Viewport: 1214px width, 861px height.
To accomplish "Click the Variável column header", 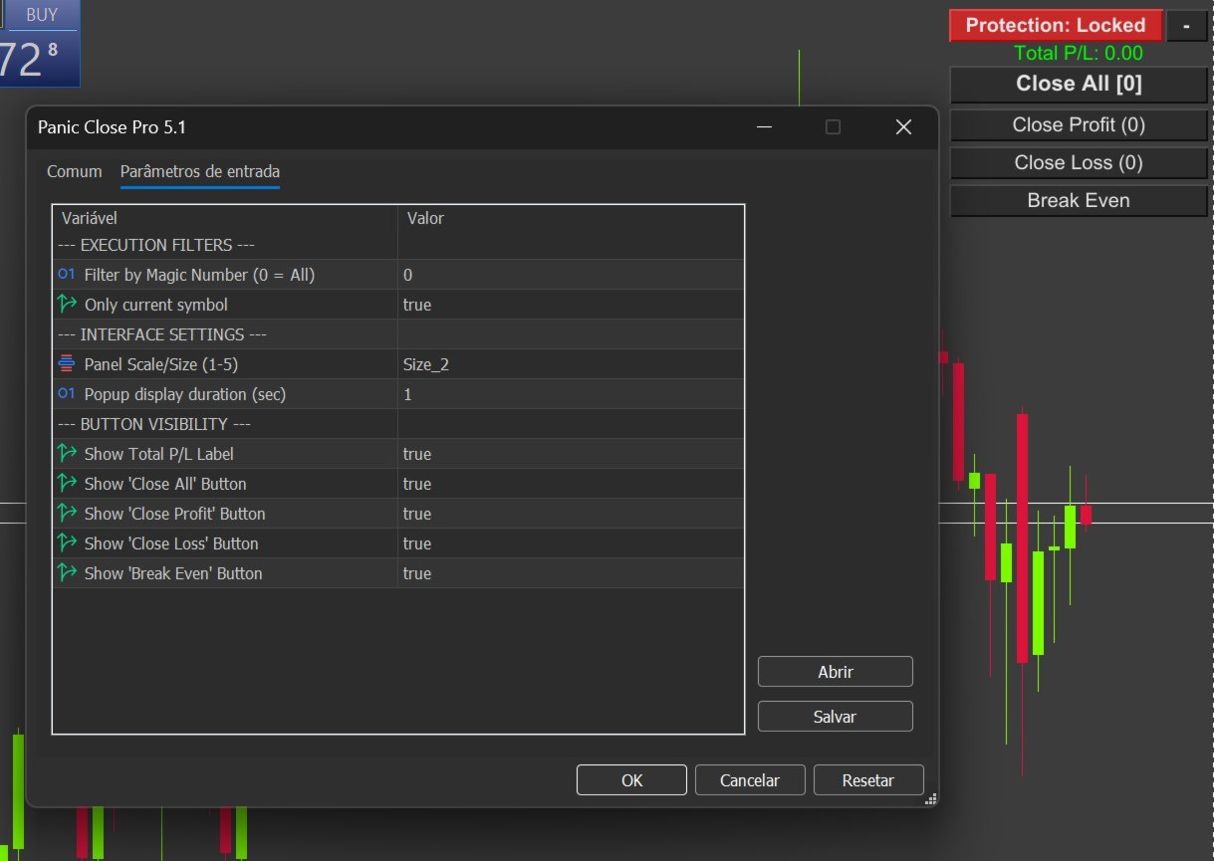I will click(225, 218).
